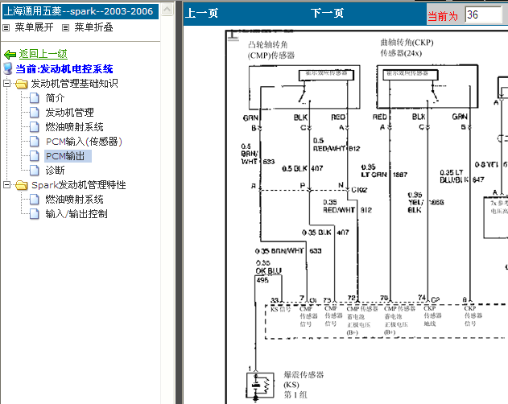Open the 简介 tree item
The width and height of the screenshot is (508, 404).
tap(55, 98)
